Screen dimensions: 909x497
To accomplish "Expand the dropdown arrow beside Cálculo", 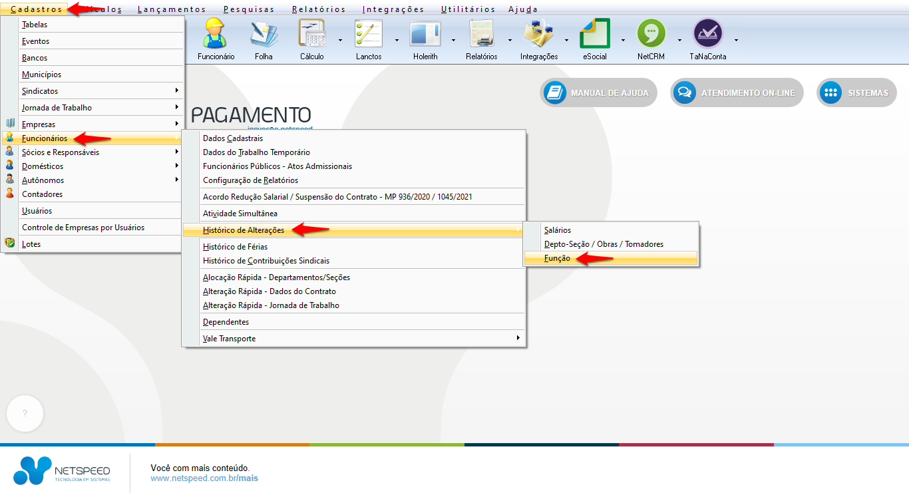I will [341, 40].
